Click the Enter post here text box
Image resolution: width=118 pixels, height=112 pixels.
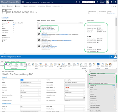(x=58, y=23)
